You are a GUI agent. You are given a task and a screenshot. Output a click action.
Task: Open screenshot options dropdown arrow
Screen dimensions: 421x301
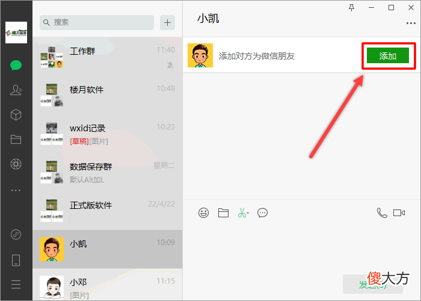point(248,213)
